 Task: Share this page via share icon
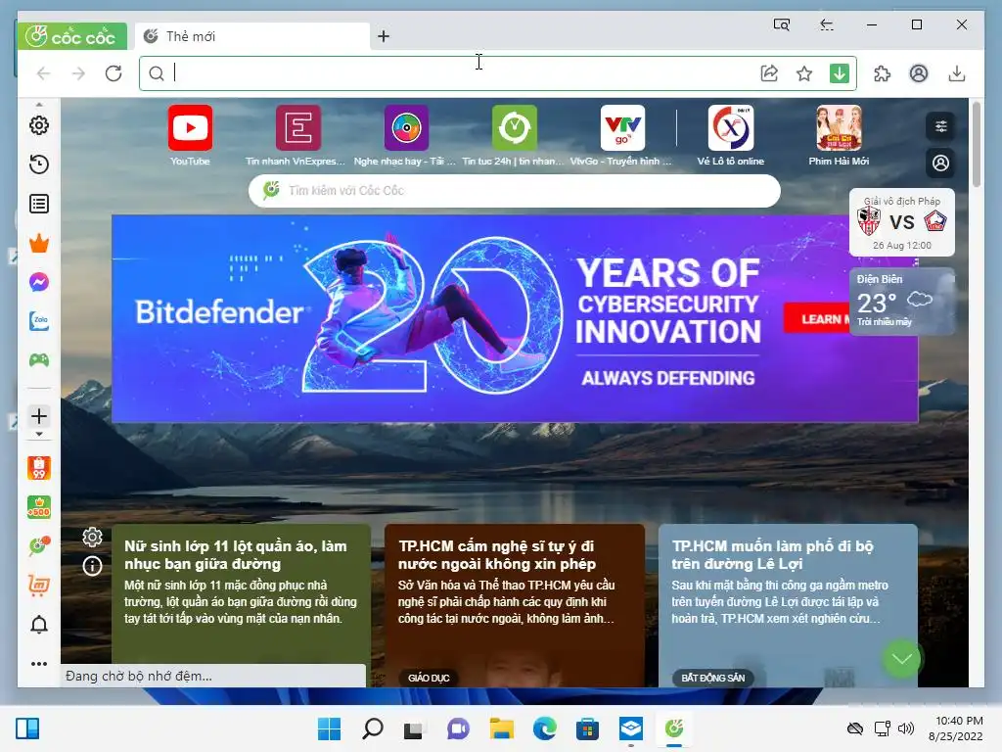[x=769, y=73]
